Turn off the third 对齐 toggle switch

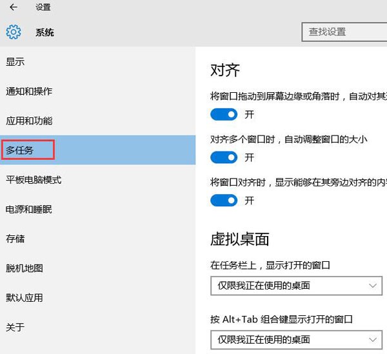click(x=224, y=201)
